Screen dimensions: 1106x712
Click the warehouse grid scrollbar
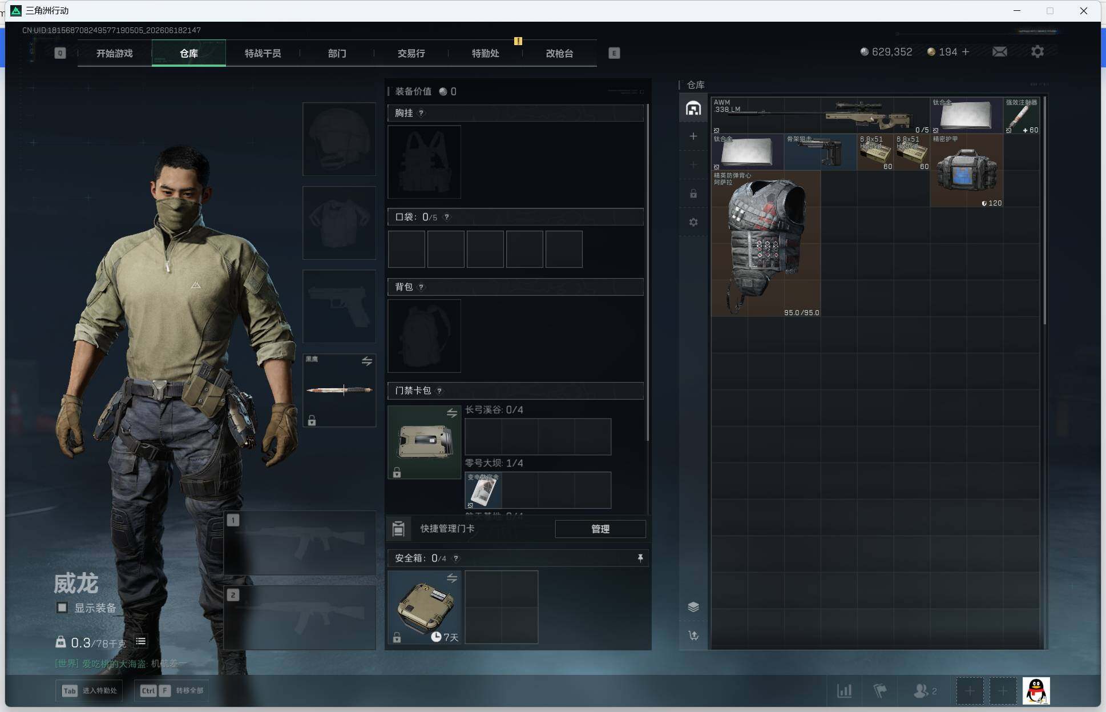pyautogui.click(x=1045, y=211)
